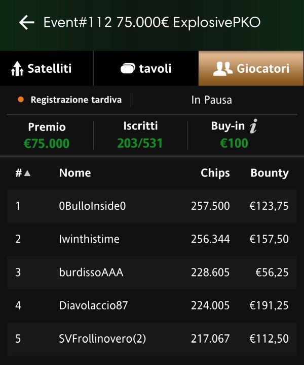Click the Satelliti up-arrows icon

coord(17,68)
